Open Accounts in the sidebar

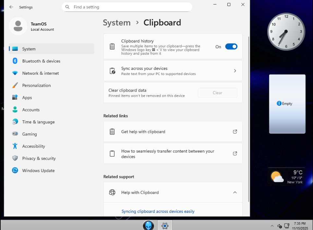31,110
